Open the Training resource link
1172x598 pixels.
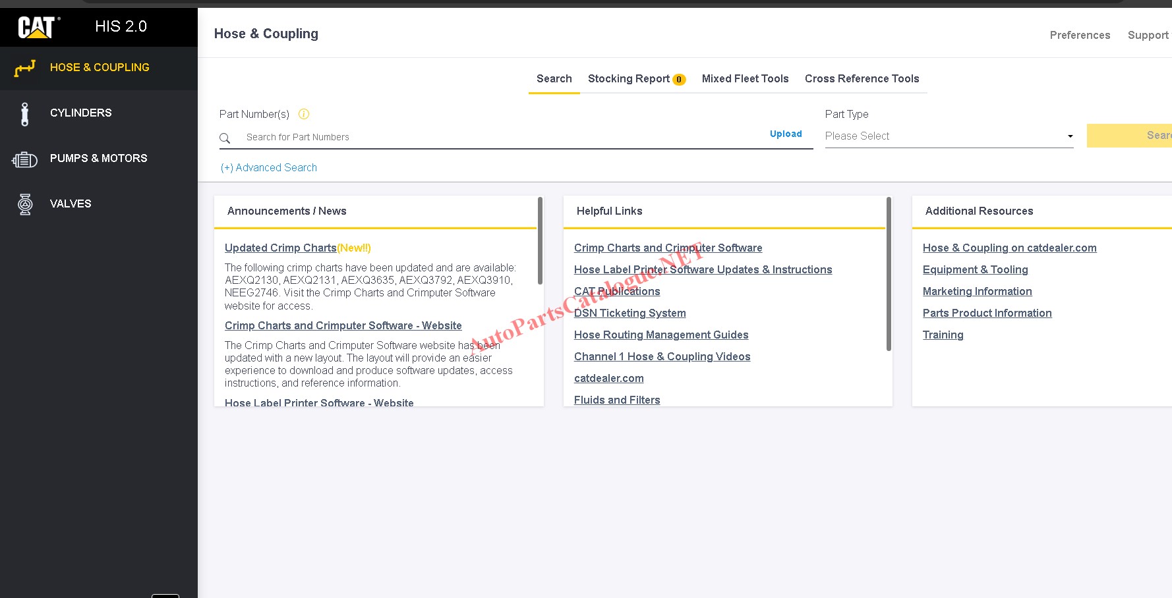943,335
